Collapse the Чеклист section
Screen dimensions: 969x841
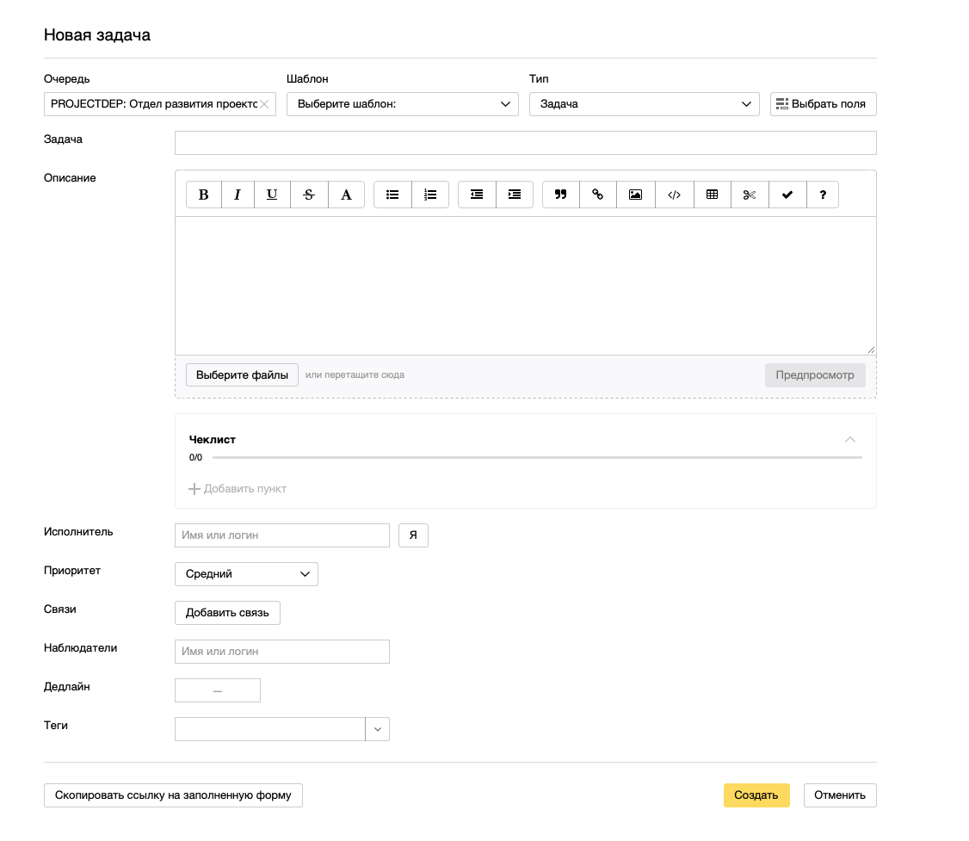[850, 440]
